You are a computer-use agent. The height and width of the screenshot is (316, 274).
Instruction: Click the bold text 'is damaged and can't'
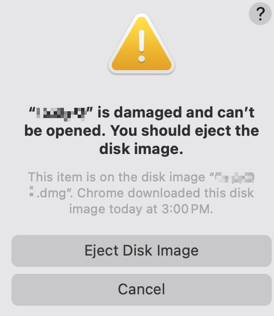tap(176, 113)
